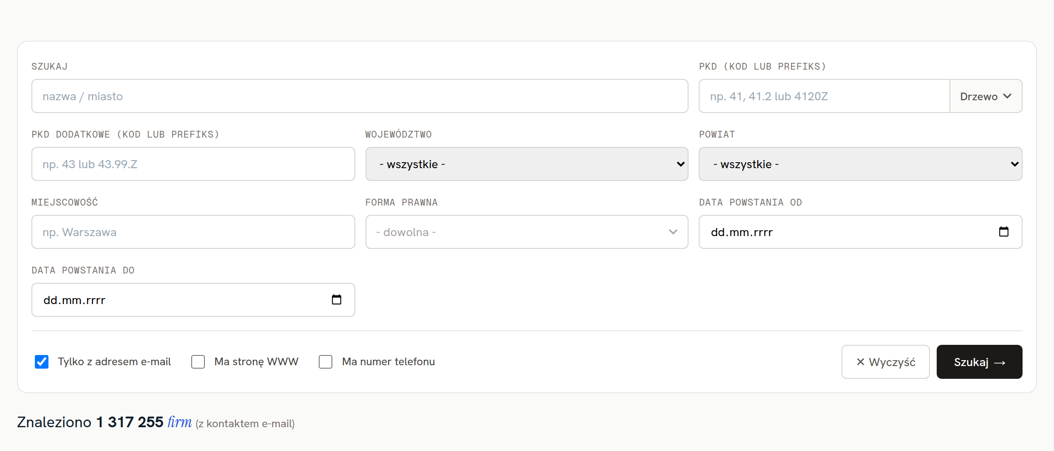Open the Forma prawna dropdown
Screen dimensions: 1054x451
(x=527, y=232)
